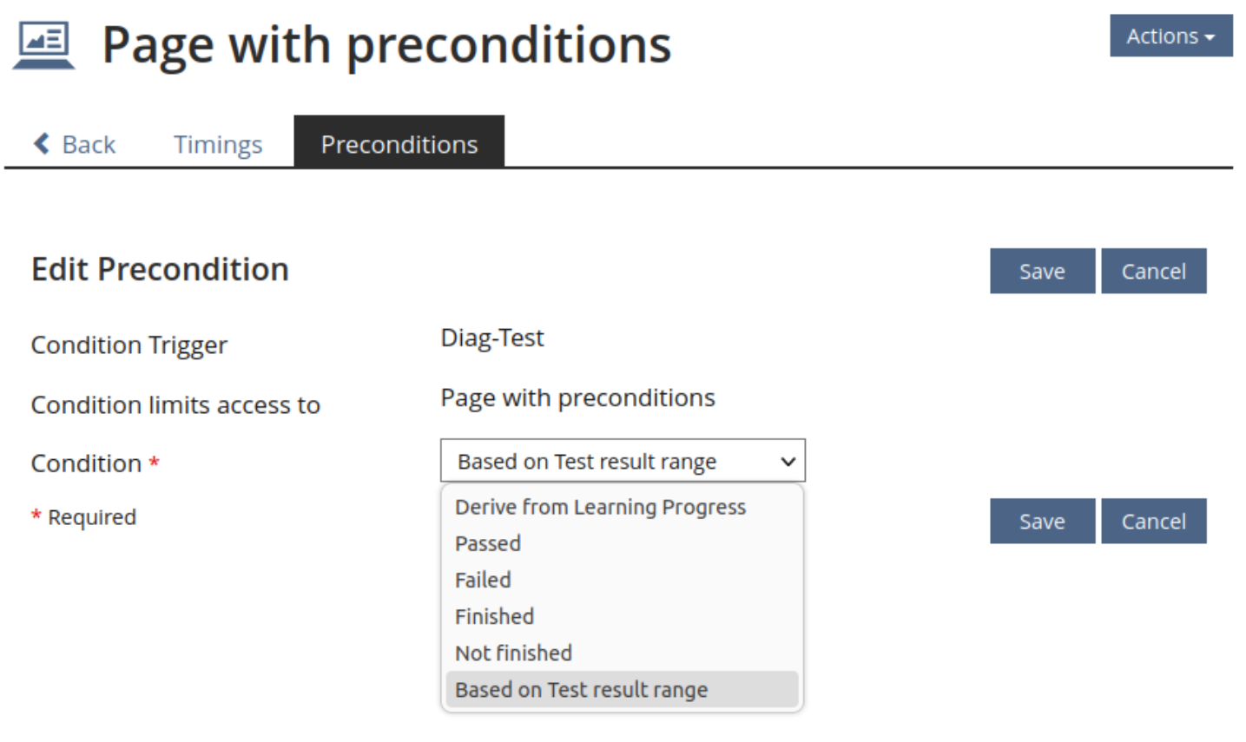Click the Back chevron arrow icon
This screenshot has width=1246, height=742.
coord(41,143)
